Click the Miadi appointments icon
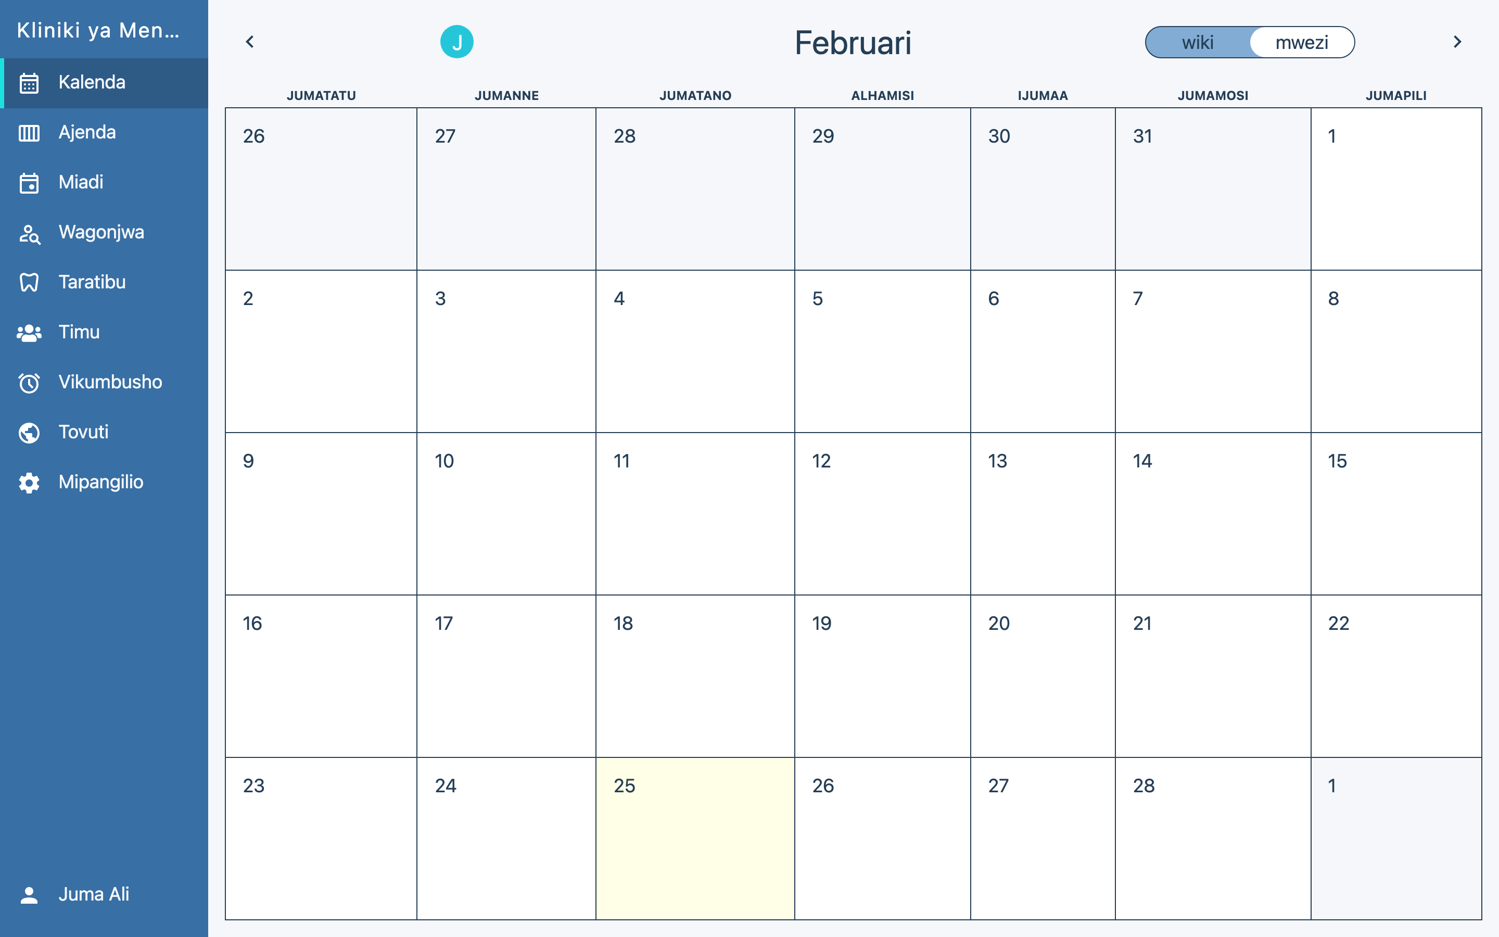Image resolution: width=1499 pixels, height=937 pixels. (x=29, y=183)
